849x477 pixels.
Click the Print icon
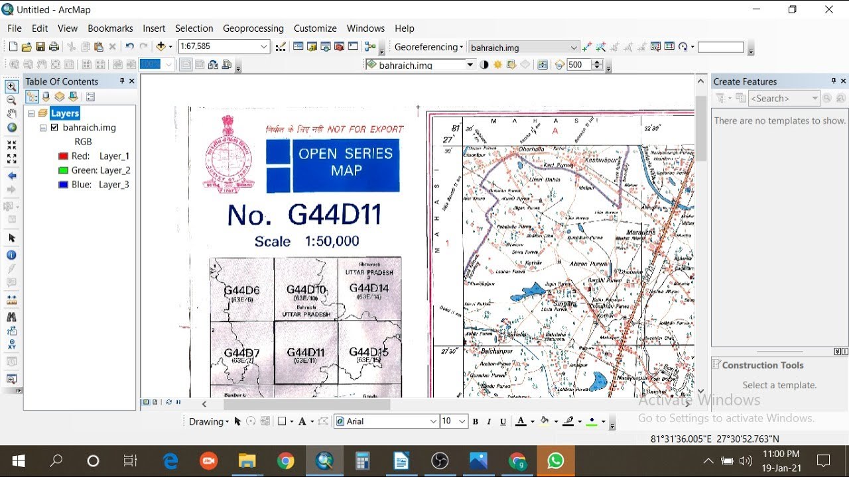pos(54,46)
